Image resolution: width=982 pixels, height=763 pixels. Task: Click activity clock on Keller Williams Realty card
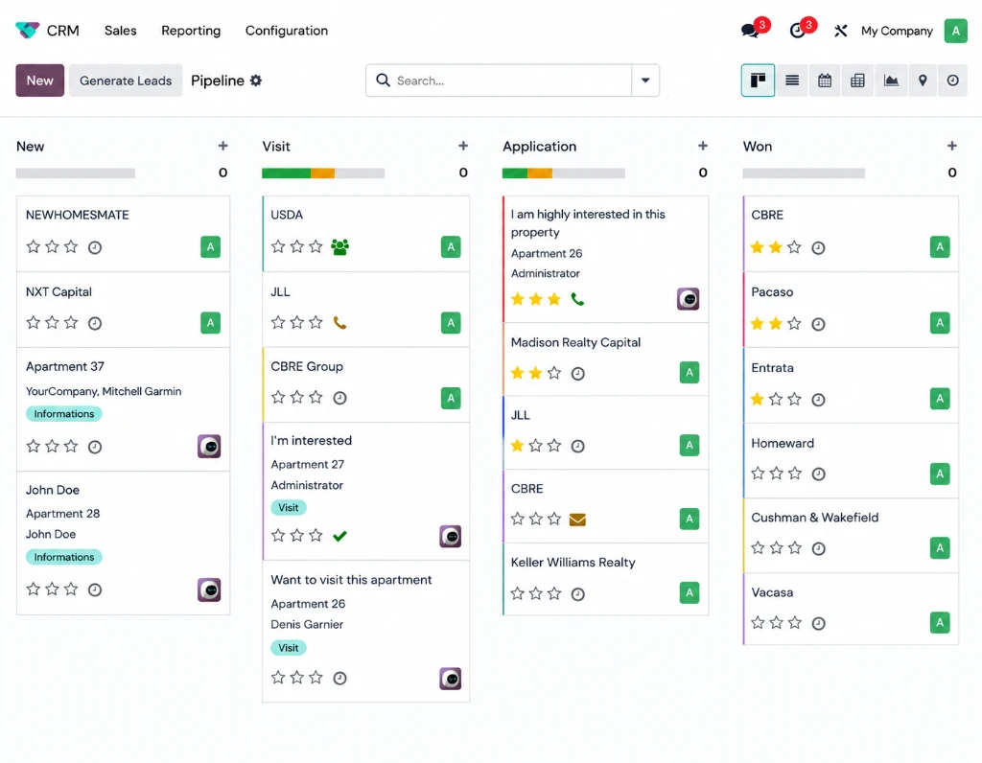tap(578, 594)
